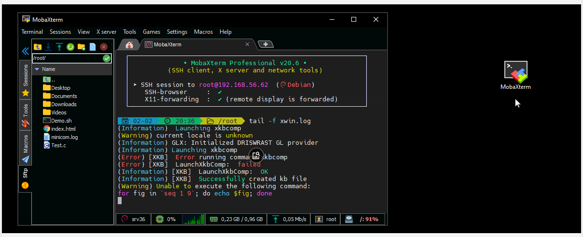Open the Sessions menu
Viewport: 583px width, 237px height.
pos(60,32)
